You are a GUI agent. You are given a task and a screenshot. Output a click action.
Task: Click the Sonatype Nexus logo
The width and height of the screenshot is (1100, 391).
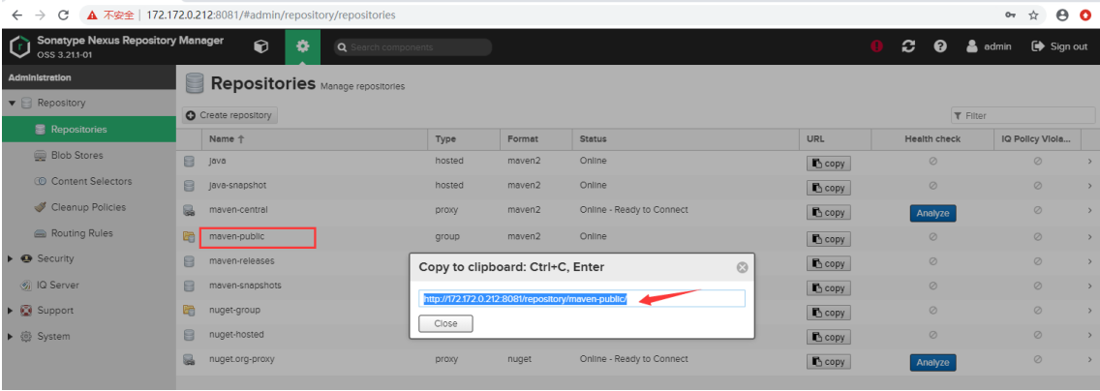pos(19,46)
